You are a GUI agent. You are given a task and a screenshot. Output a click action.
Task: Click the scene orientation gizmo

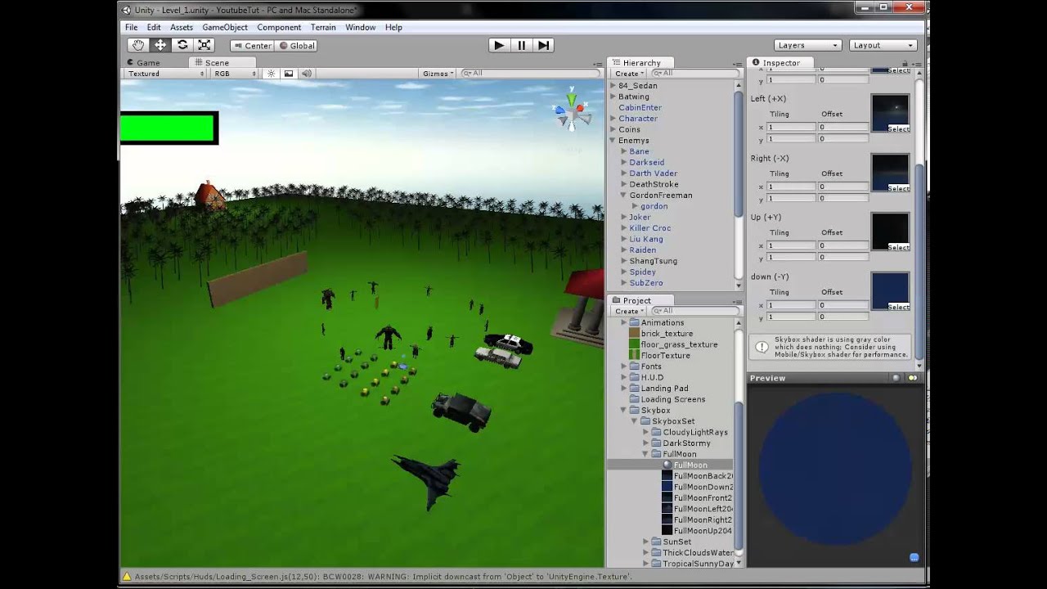[573, 112]
